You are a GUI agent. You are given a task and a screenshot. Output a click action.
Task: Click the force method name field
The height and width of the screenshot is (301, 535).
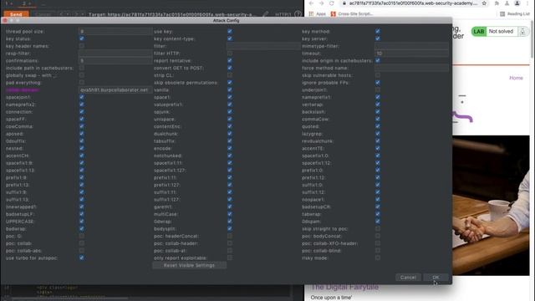(411, 68)
